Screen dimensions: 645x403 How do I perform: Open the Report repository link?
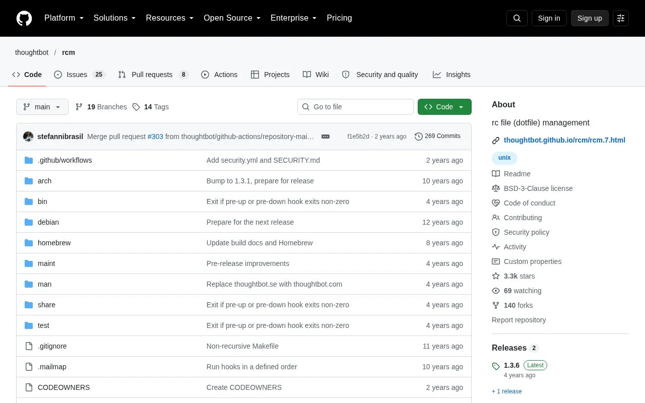(519, 320)
